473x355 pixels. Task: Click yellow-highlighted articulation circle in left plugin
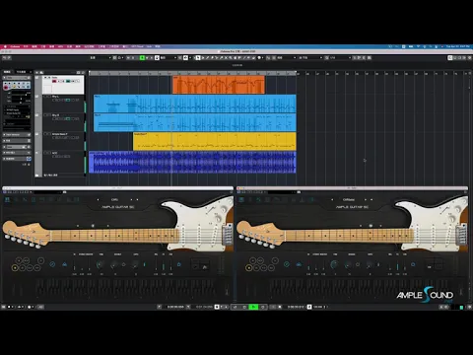[x=15, y=268]
